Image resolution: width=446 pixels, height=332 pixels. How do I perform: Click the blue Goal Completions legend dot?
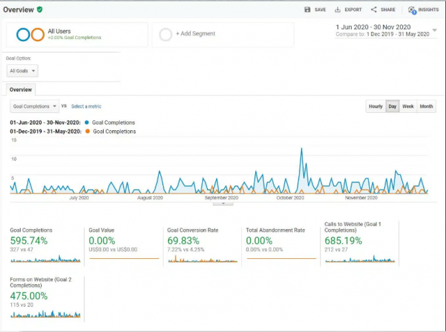pyautogui.click(x=87, y=123)
